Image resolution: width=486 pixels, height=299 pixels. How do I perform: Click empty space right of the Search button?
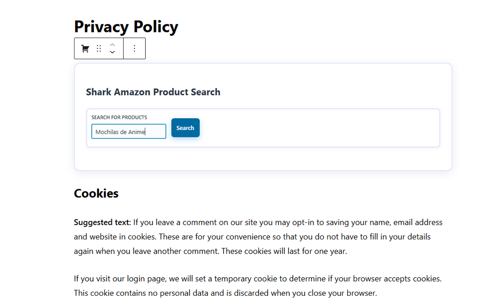tap(316, 128)
